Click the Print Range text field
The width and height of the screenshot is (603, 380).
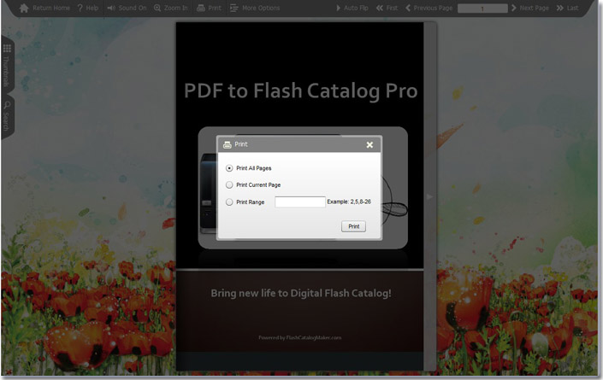pos(300,202)
